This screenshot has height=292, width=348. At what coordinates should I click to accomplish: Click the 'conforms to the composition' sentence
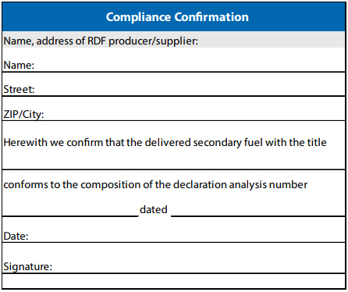point(155,185)
